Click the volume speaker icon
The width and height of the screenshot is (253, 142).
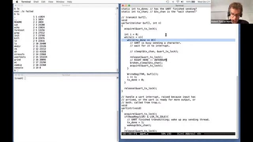[x=182, y=2]
